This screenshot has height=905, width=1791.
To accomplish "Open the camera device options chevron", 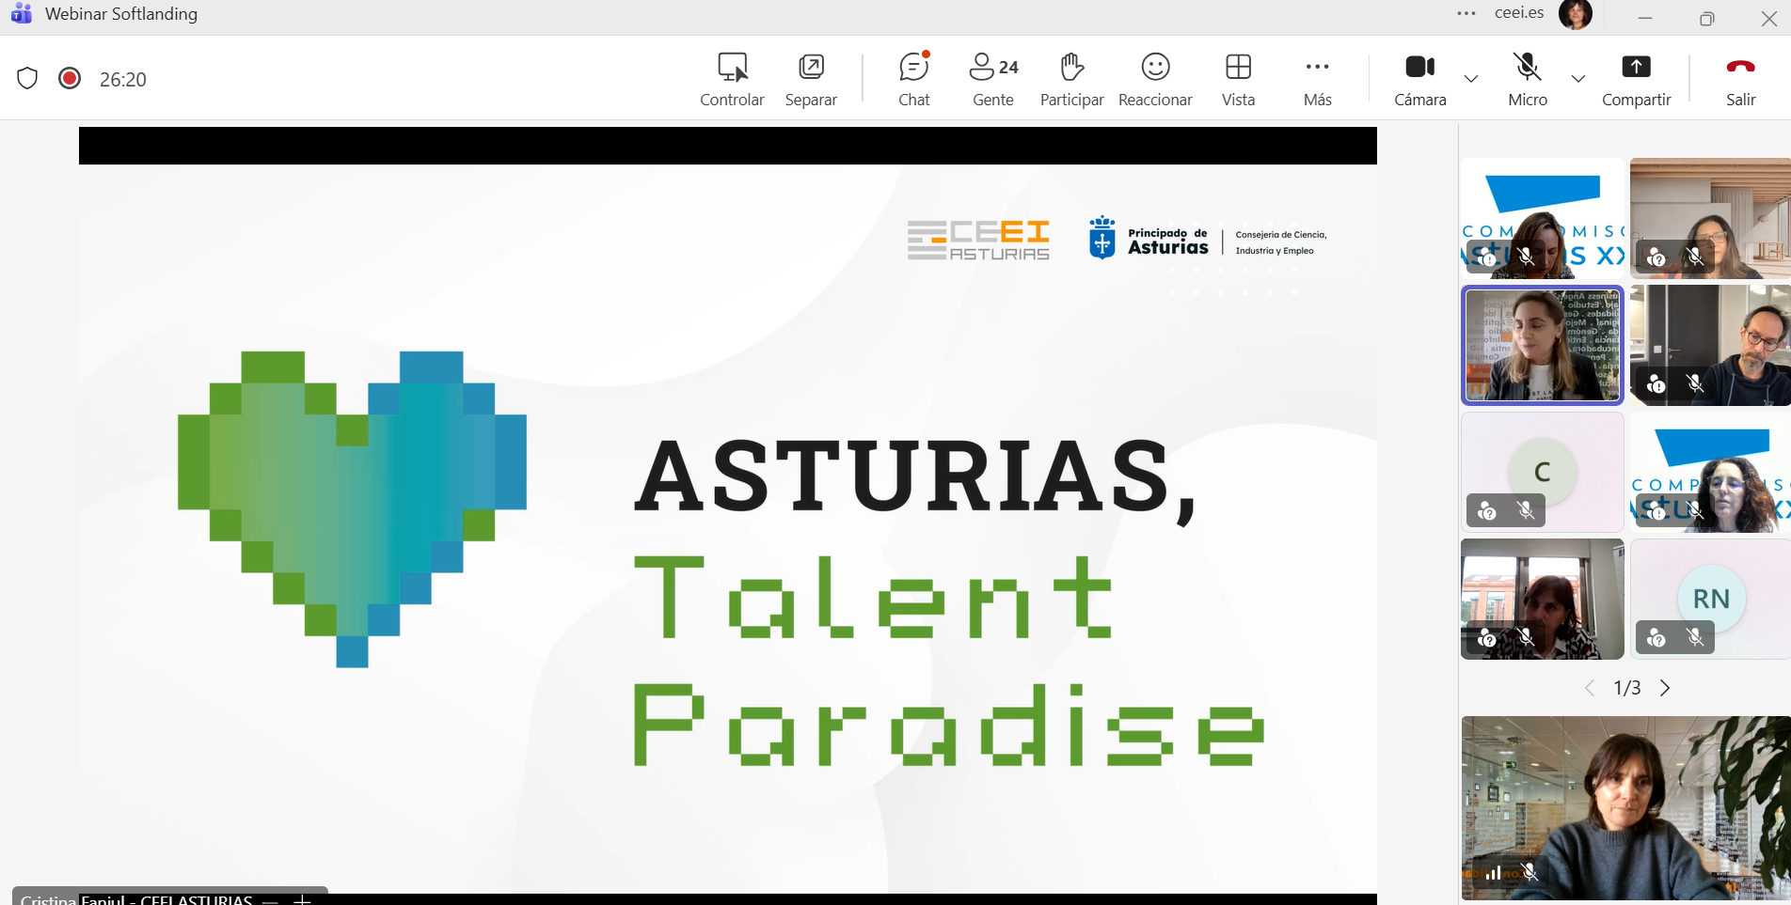I will pyautogui.click(x=1470, y=80).
